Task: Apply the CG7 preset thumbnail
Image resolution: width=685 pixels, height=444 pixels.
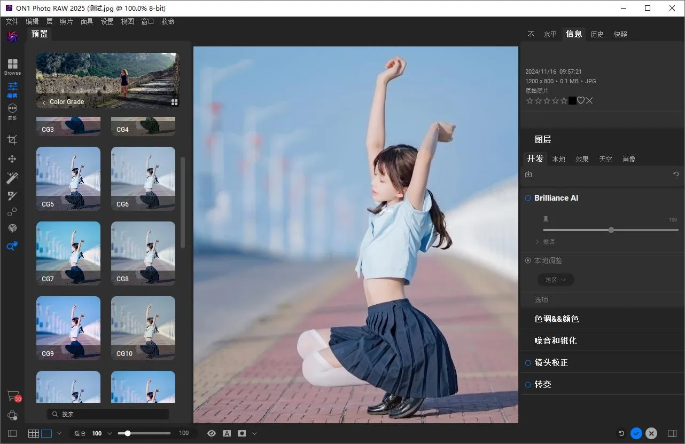Action: [x=68, y=253]
